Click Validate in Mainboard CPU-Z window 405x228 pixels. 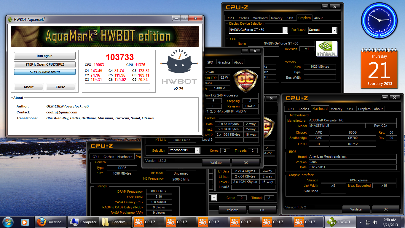tap(356, 209)
